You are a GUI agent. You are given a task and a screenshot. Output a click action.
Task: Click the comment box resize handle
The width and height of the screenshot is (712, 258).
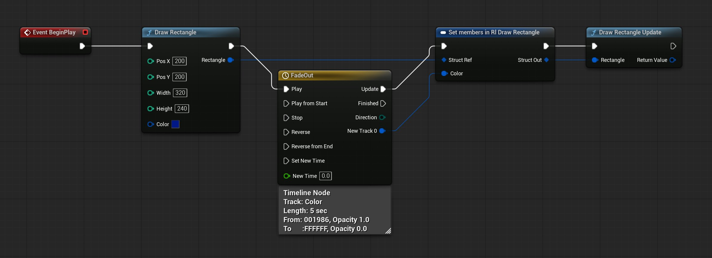pyautogui.click(x=388, y=231)
